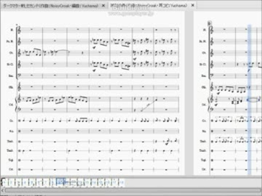This screenshot has width=262, height=196.
Task: Select the dynamic marking under the clarinet staff, left page
Action: click(94, 71)
